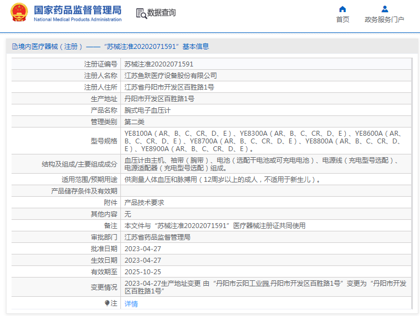Click 产品名称 label
The height and width of the screenshot is (316, 420).
pyautogui.click(x=104, y=110)
